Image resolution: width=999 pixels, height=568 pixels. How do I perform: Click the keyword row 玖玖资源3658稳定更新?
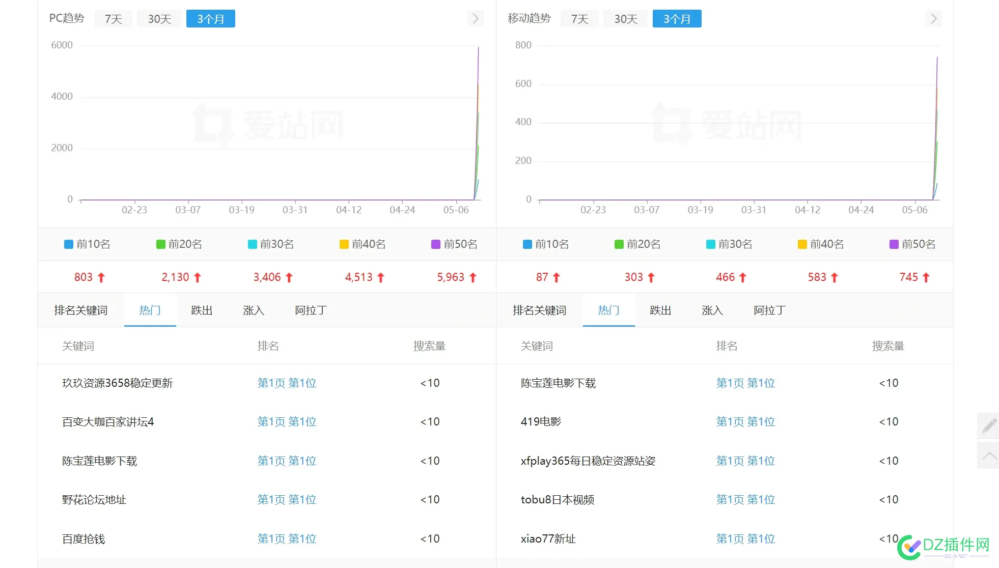pos(117,383)
